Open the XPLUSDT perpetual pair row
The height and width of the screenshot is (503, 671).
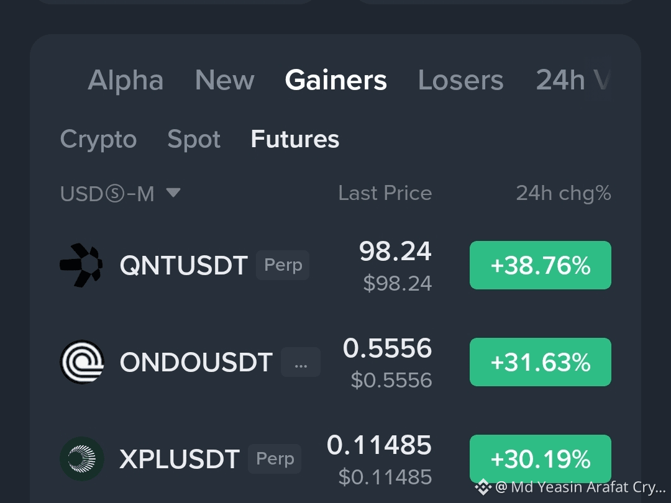pos(335,458)
